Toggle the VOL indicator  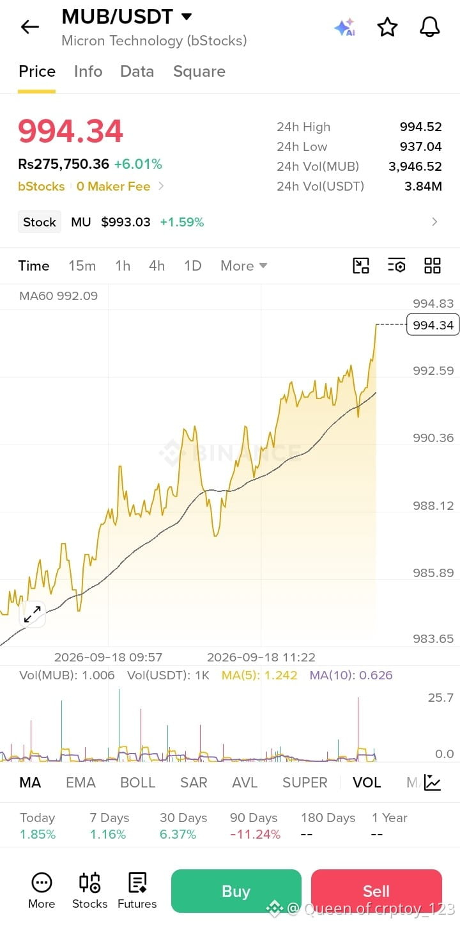(367, 782)
